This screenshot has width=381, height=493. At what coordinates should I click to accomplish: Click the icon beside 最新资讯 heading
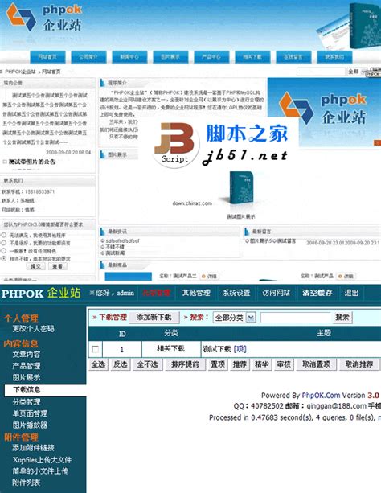[x=102, y=232]
